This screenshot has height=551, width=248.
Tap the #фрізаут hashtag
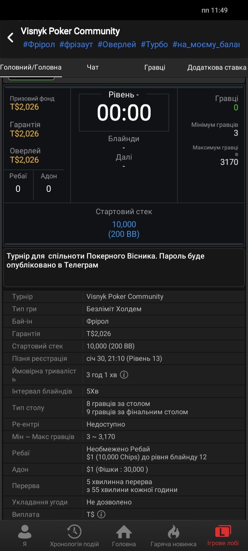pos(76,44)
